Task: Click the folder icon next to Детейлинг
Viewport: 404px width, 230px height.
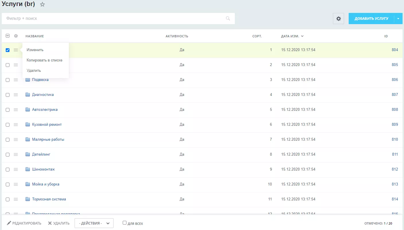Action: point(28,154)
